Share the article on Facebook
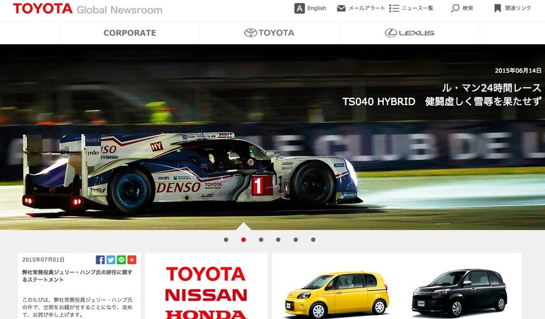 coord(100,260)
